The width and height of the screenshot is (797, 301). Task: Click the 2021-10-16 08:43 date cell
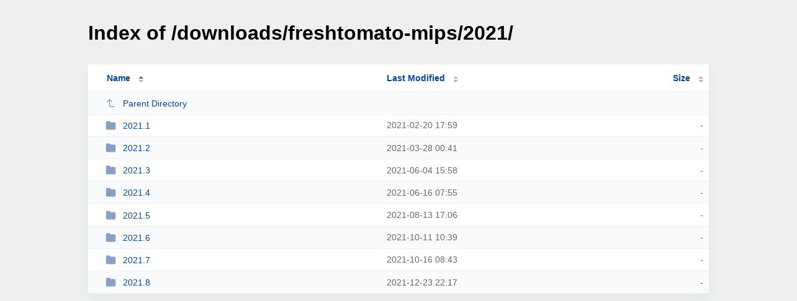(422, 260)
